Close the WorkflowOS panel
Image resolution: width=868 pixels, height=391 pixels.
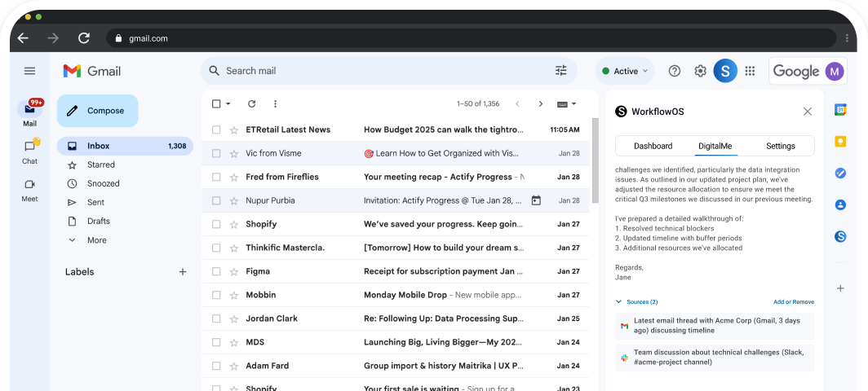click(x=808, y=112)
